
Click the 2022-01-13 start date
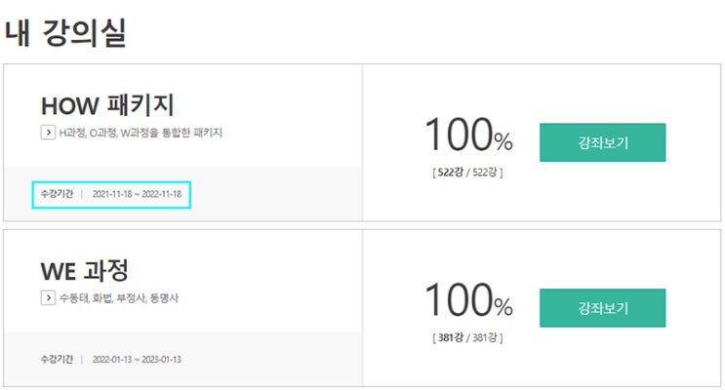pos(113,359)
